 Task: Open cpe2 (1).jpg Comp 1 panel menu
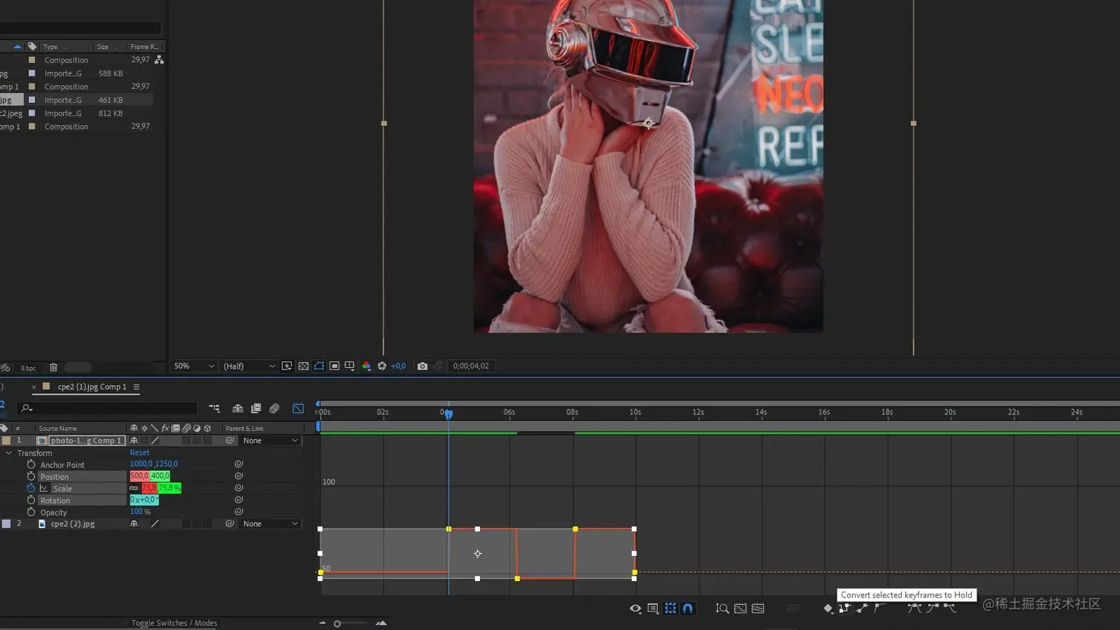tap(136, 386)
